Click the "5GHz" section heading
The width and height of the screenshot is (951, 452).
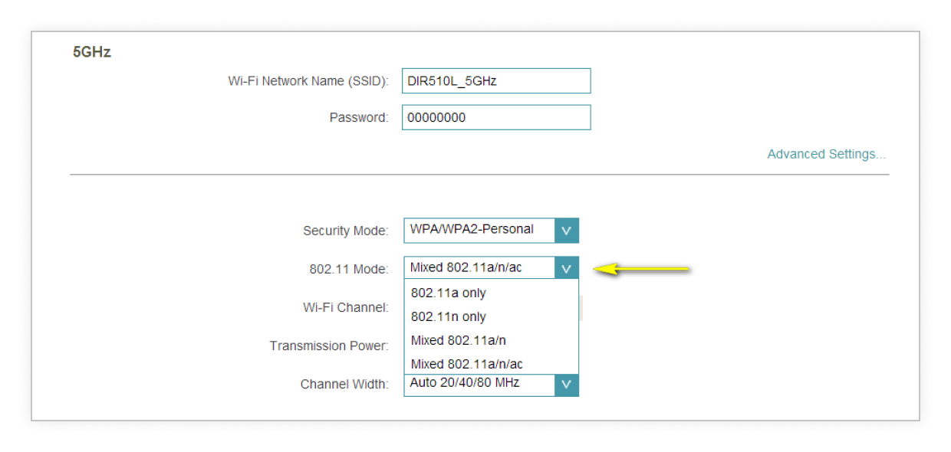click(x=92, y=52)
